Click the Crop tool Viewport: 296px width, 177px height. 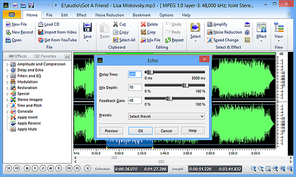148,32
